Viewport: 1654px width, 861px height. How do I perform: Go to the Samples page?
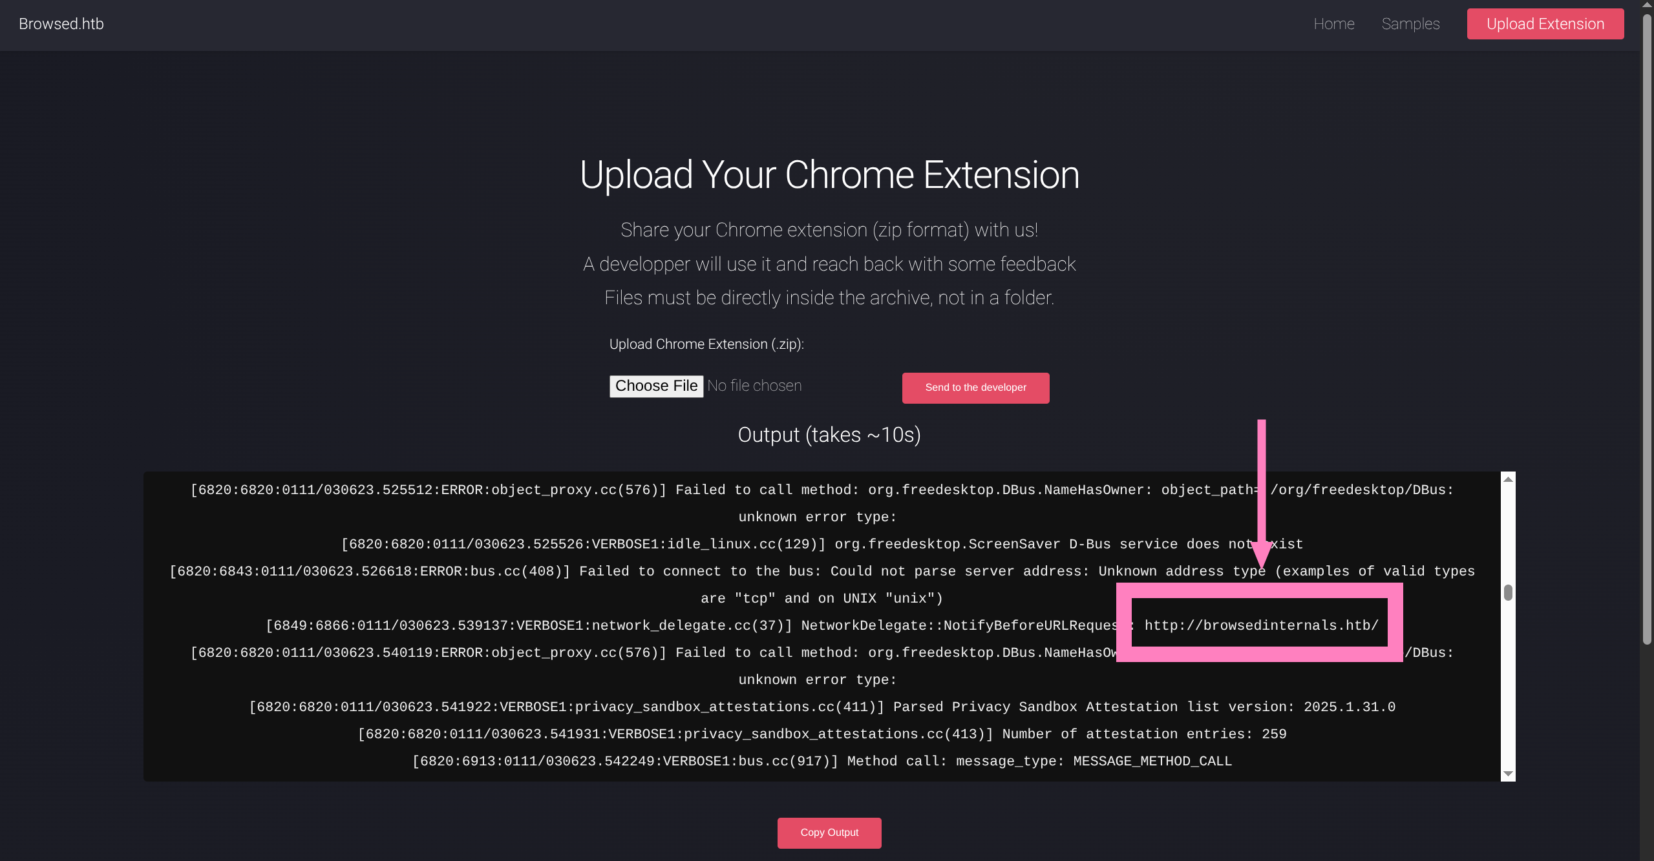1410,24
